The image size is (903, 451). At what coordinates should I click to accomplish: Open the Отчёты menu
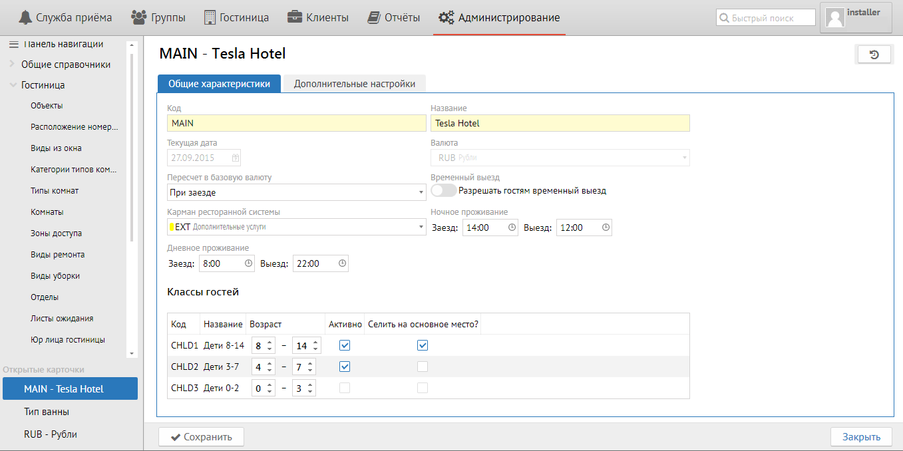[394, 18]
